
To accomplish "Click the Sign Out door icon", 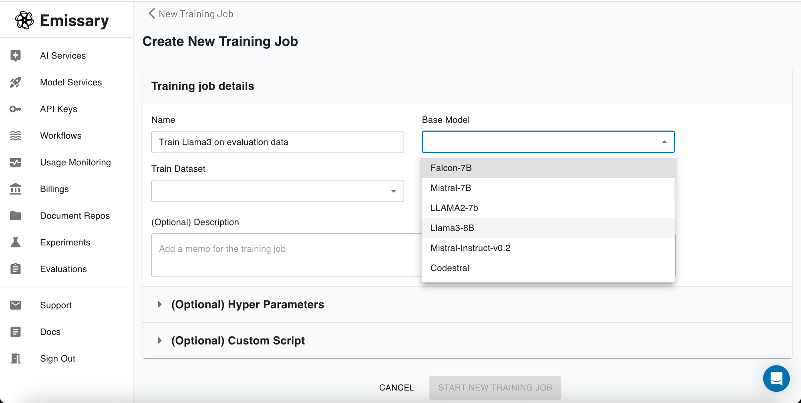I will (x=16, y=359).
